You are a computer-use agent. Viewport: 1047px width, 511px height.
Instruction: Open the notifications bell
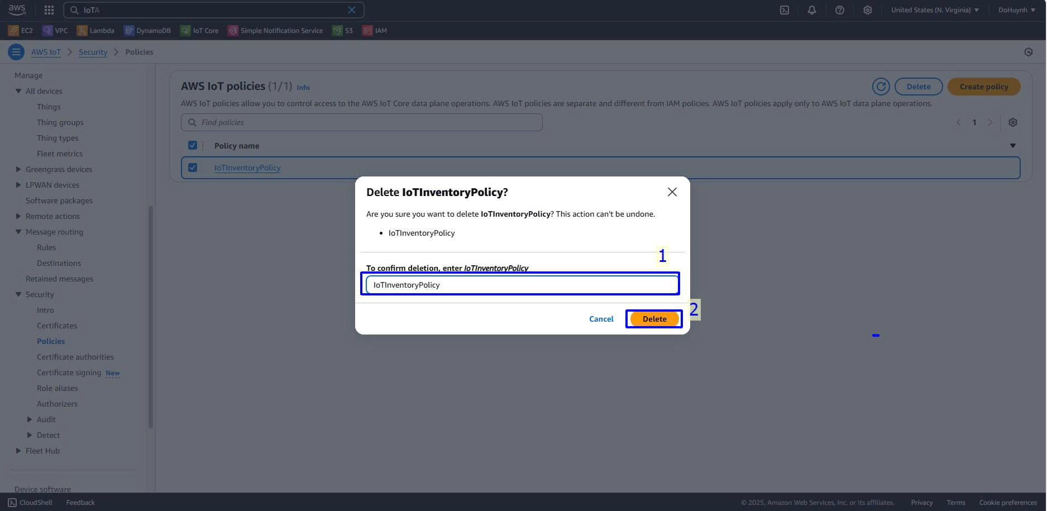[x=812, y=10]
